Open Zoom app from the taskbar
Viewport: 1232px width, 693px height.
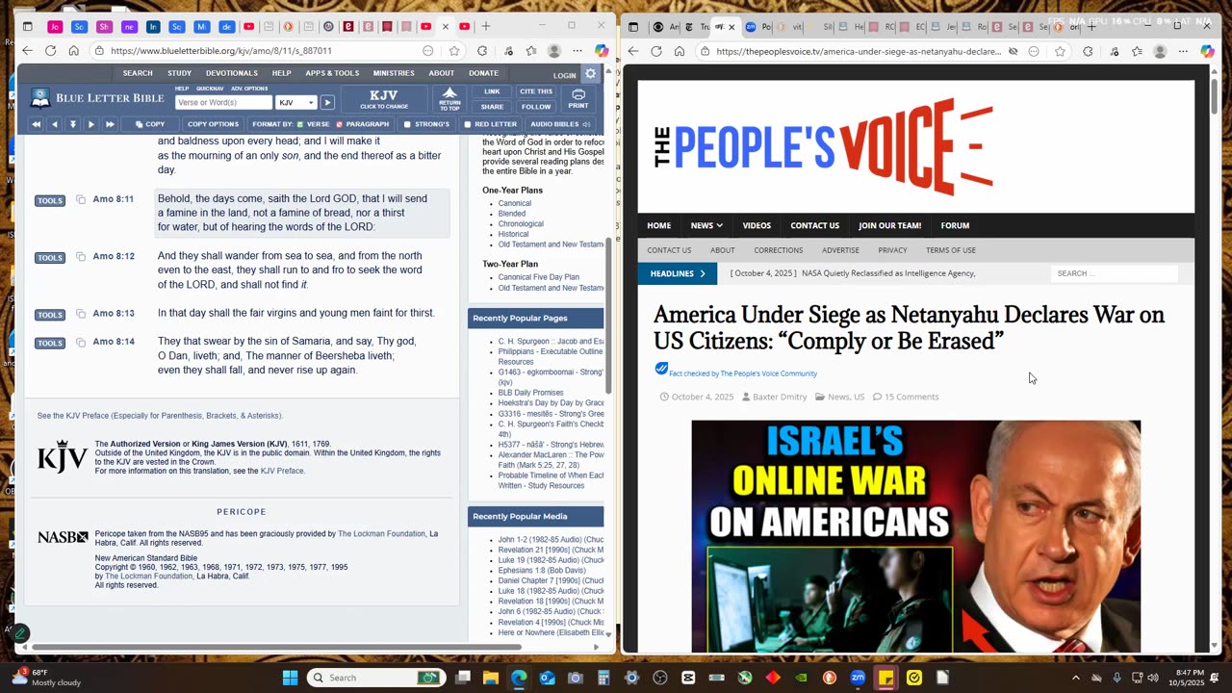pos(858,678)
